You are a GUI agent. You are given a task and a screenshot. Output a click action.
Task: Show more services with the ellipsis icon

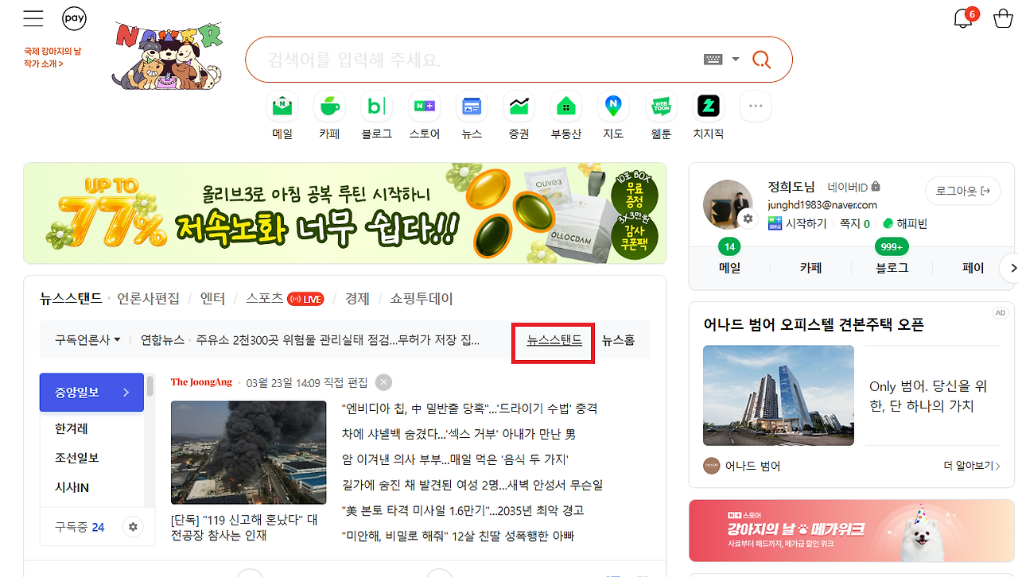coord(755,105)
